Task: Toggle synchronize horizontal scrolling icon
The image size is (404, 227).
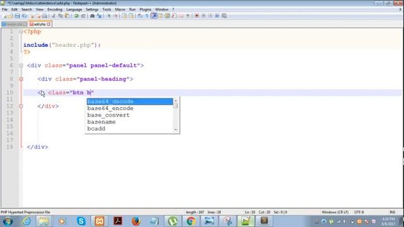Action: 131,16
